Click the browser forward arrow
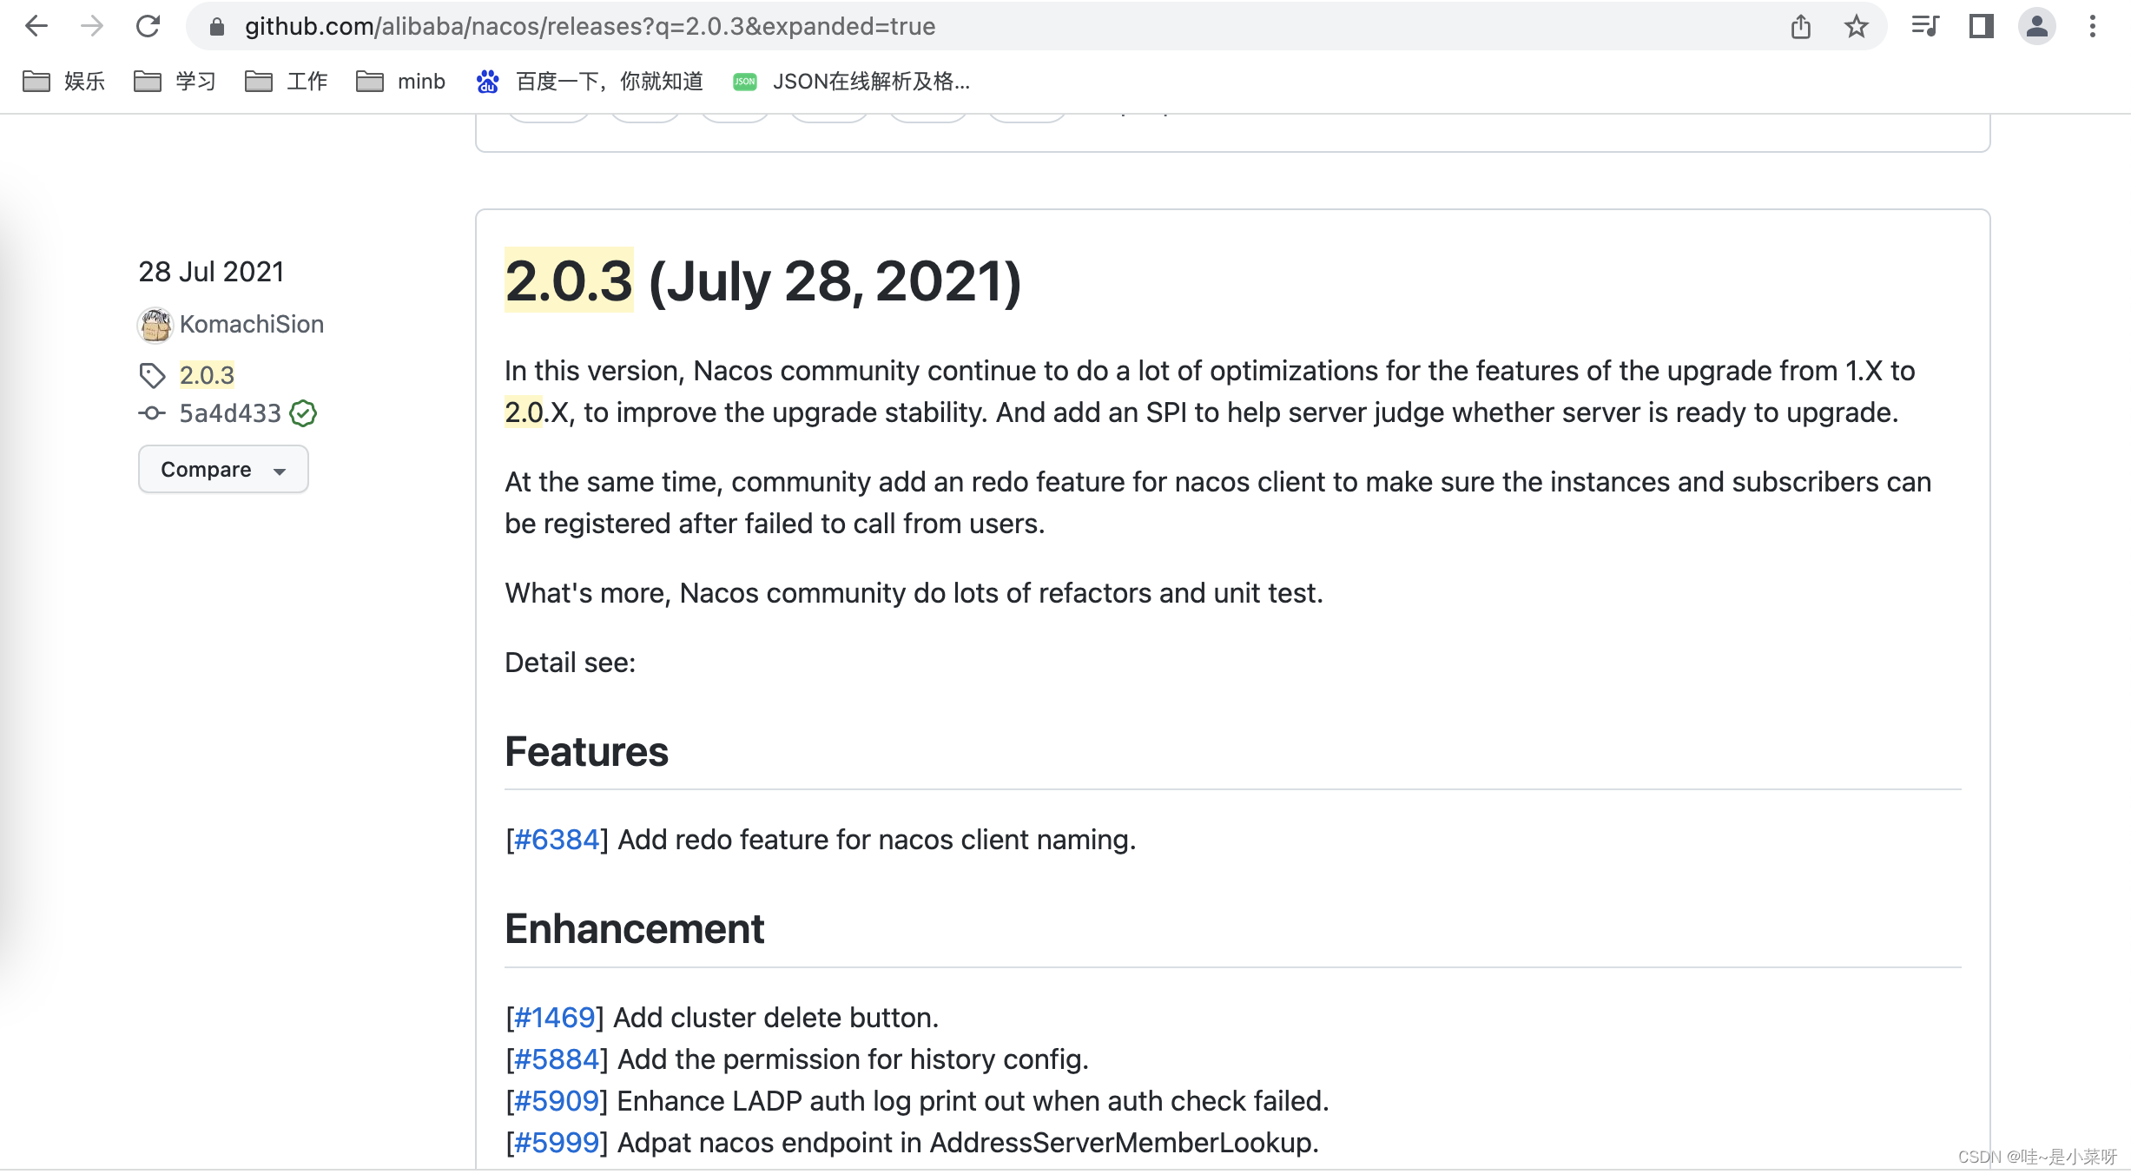2131x1174 pixels. (x=92, y=27)
